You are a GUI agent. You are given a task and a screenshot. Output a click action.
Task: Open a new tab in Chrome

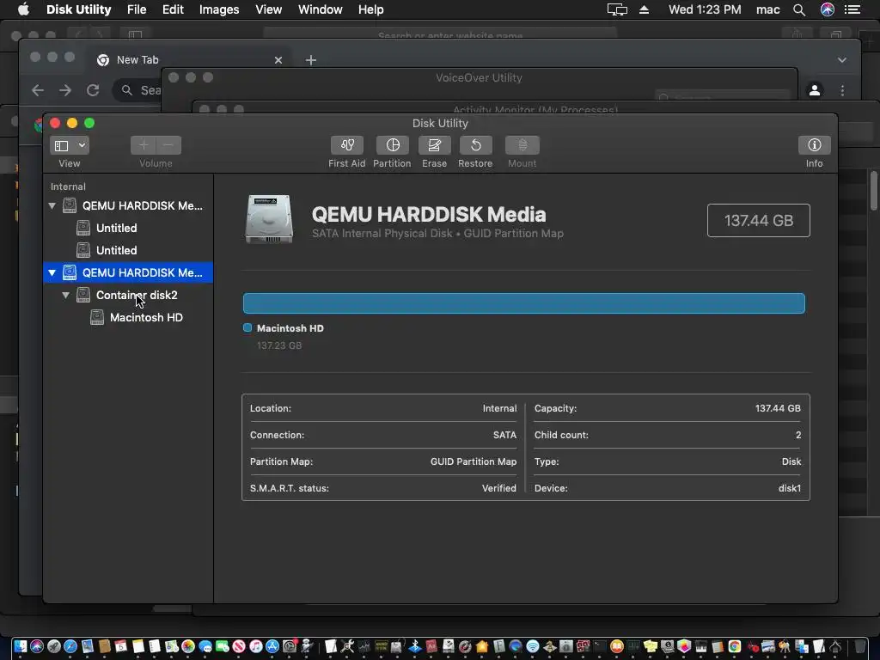coord(311,60)
